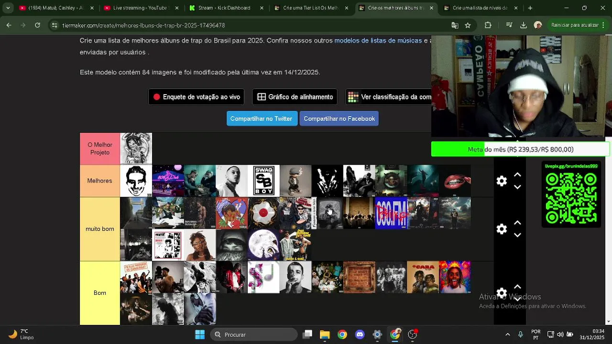Move the Melhores row down
The height and width of the screenshot is (344, 612).
point(517,187)
